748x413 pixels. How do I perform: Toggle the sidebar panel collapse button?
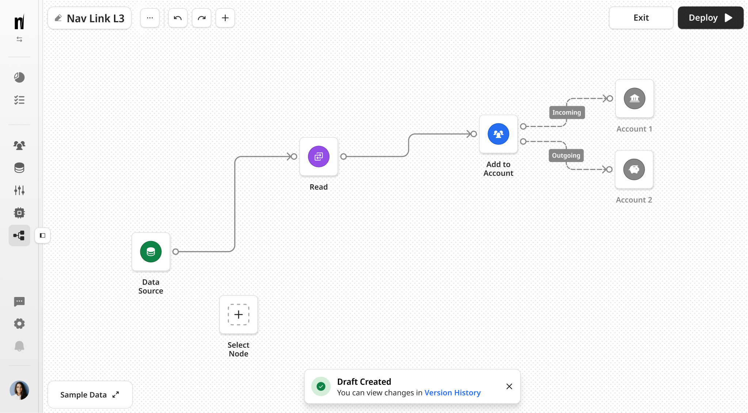point(42,235)
